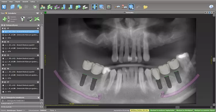216x112 pixels.
Task: Toggle the highlighted blue 3D cube tool
Action: coord(131,7)
